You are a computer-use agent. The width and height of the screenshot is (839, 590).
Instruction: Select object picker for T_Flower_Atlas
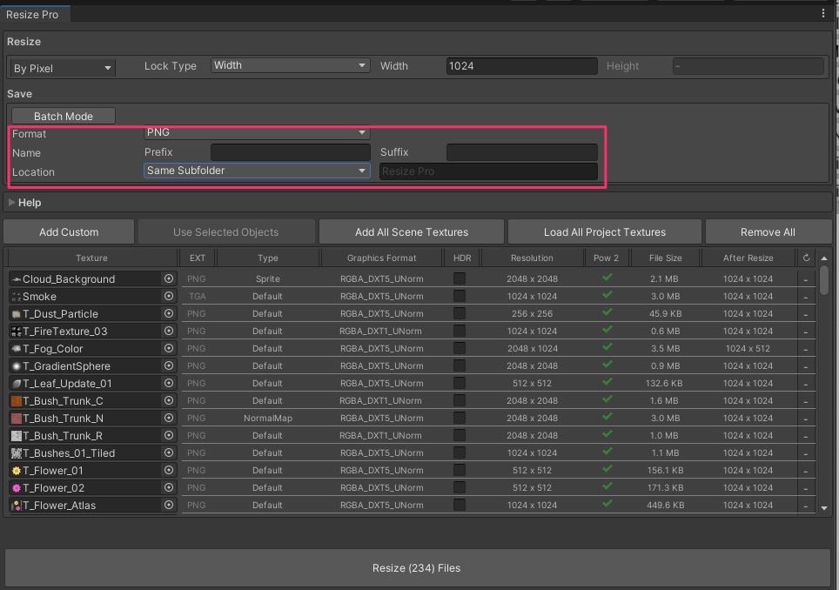tap(169, 505)
